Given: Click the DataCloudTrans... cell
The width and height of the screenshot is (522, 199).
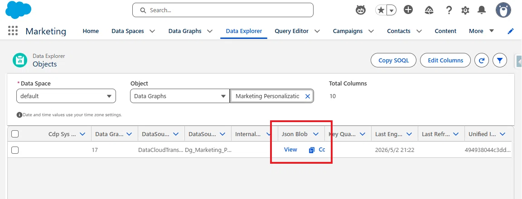Looking at the screenshot, I should pyautogui.click(x=161, y=150).
